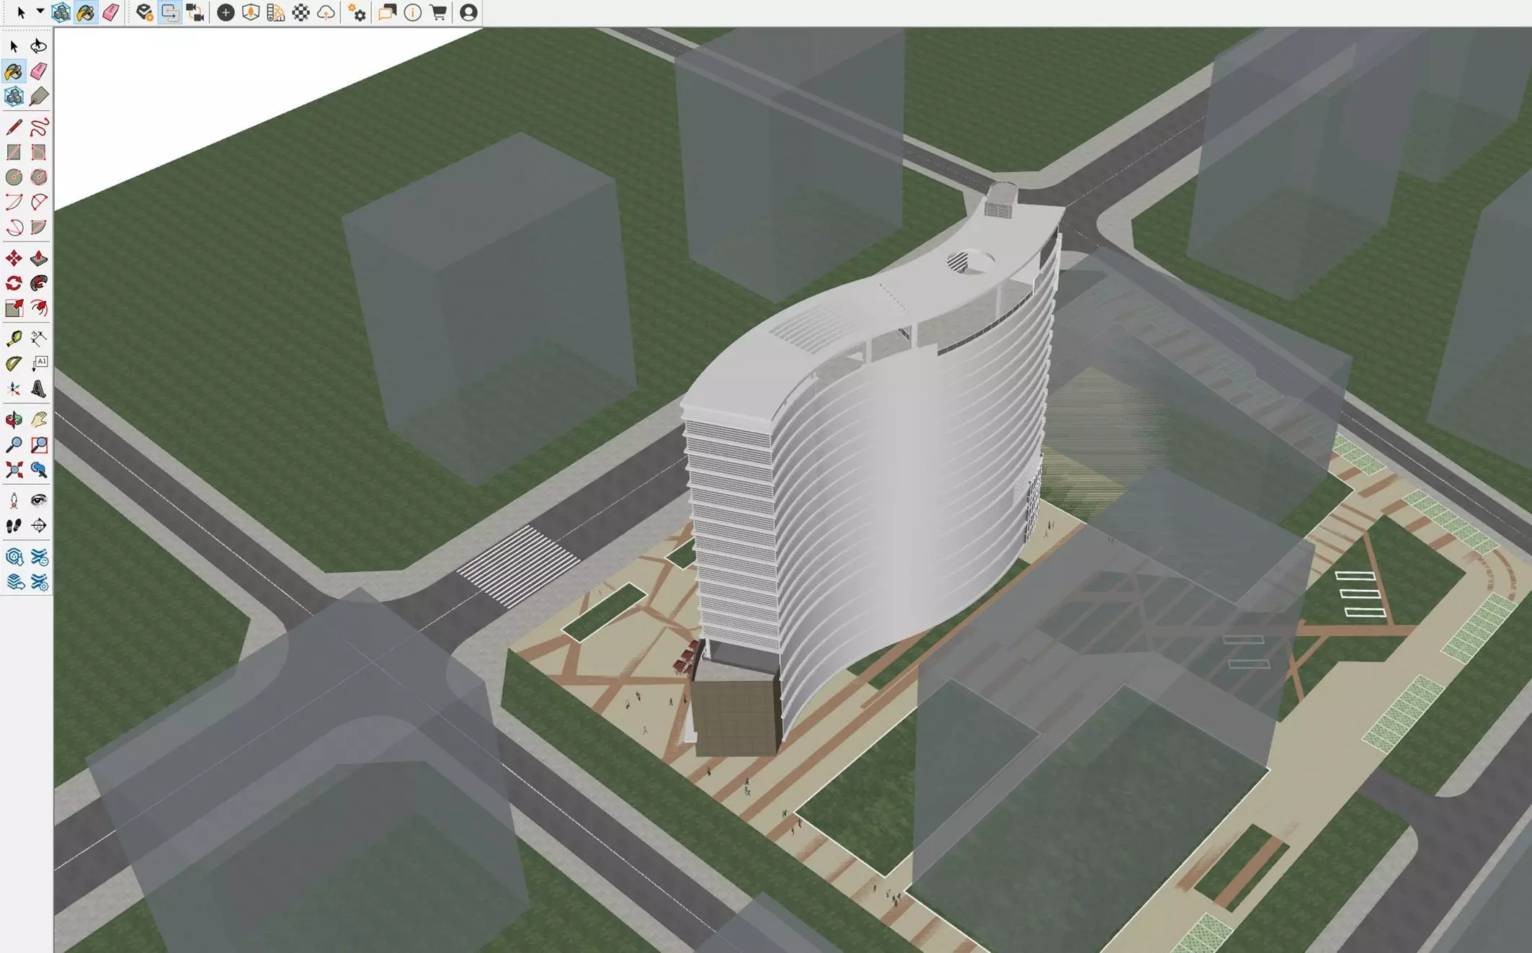Select the Line pencil tool
This screenshot has width=1532, height=953.
14,127
